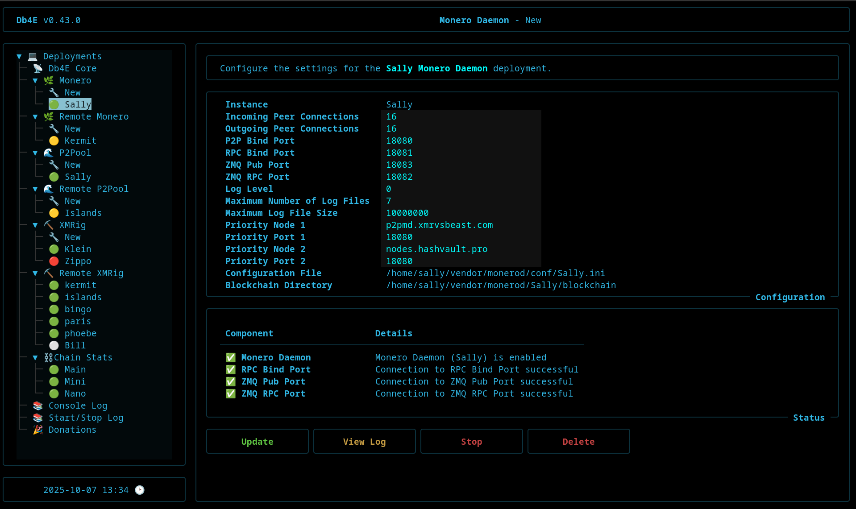The height and width of the screenshot is (509, 856).
Task: Click the satellite icon beside Db4E Core
Action: (38, 68)
